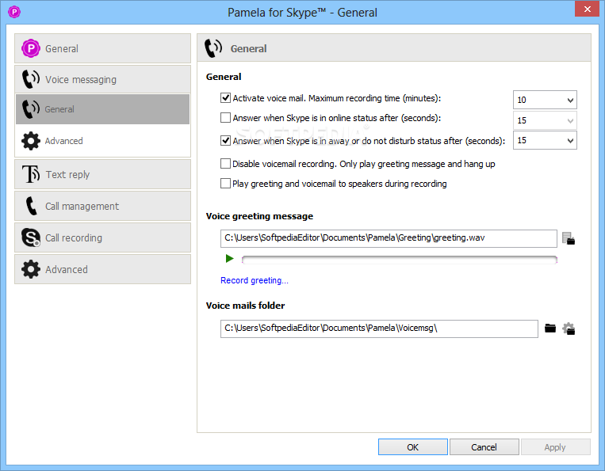Click the handset icon for Call management

pyautogui.click(x=31, y=206)
